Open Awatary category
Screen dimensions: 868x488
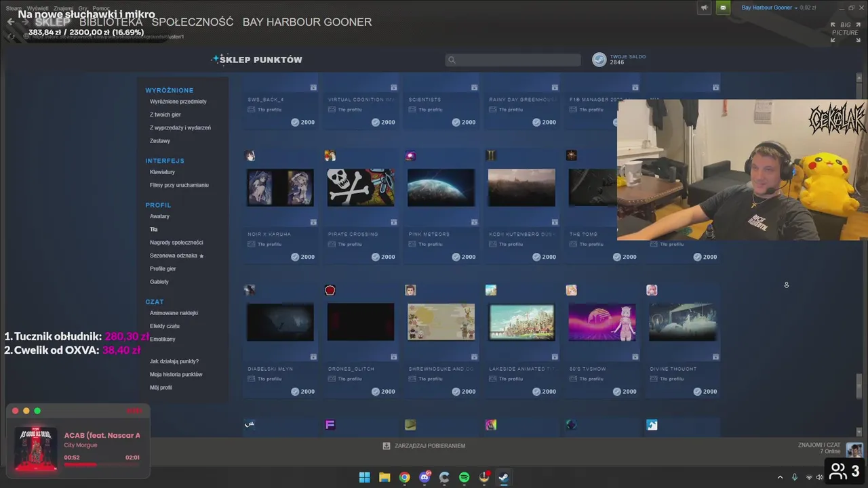coord(160,216)
